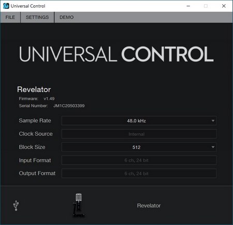Image resolution: width=233 pixels, height=225 pixels.
Task: Select the Revelator microphone image
Action: [79, 205]
